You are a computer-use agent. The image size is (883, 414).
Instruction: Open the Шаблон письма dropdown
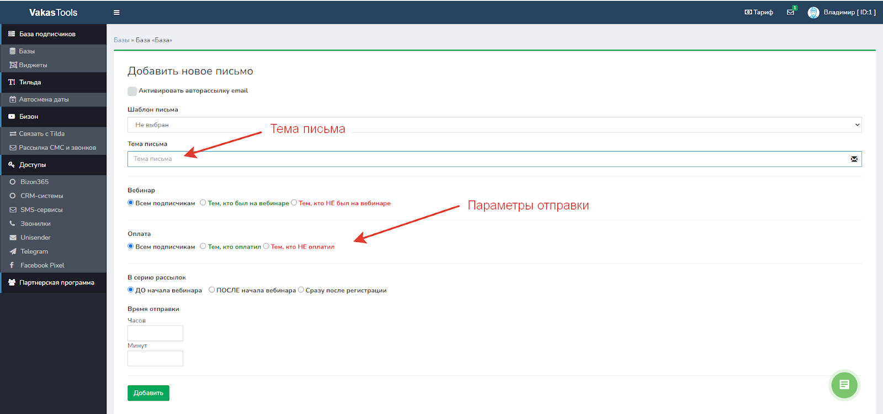tap(494, 125)
